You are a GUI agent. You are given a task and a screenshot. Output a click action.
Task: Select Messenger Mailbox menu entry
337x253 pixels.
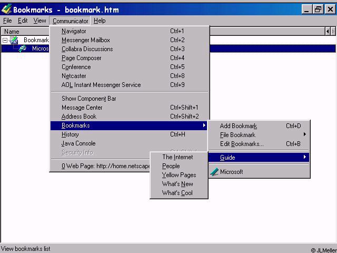(x=130, y=40)
